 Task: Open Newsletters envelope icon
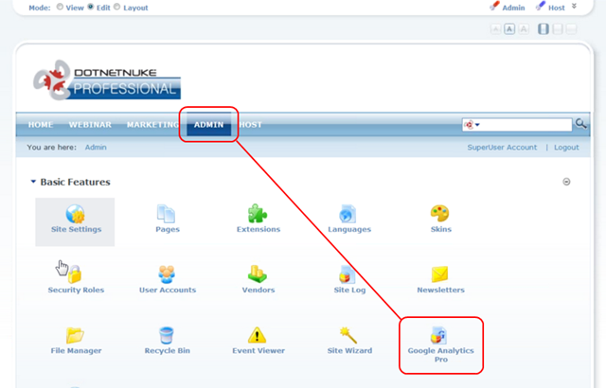coord(439,274)
